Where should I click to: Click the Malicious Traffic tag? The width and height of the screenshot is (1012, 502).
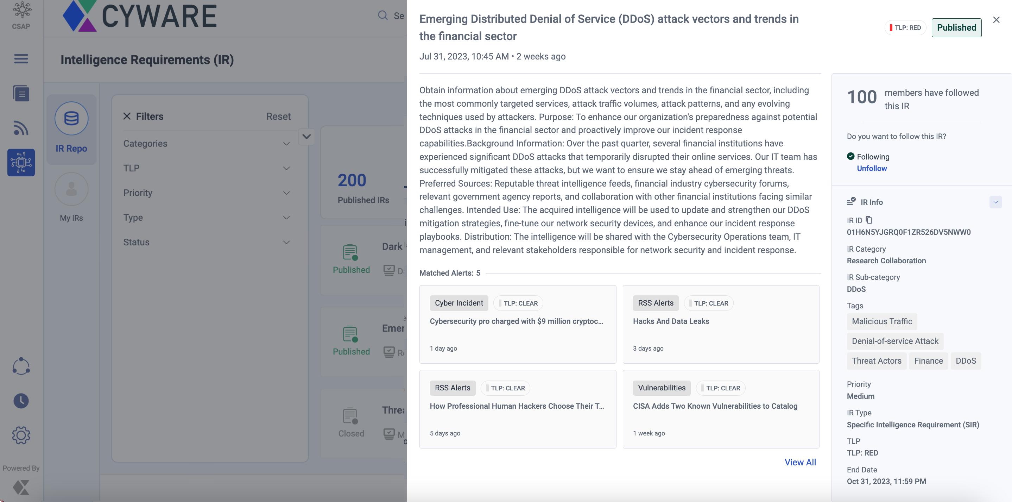coord(882,321)
